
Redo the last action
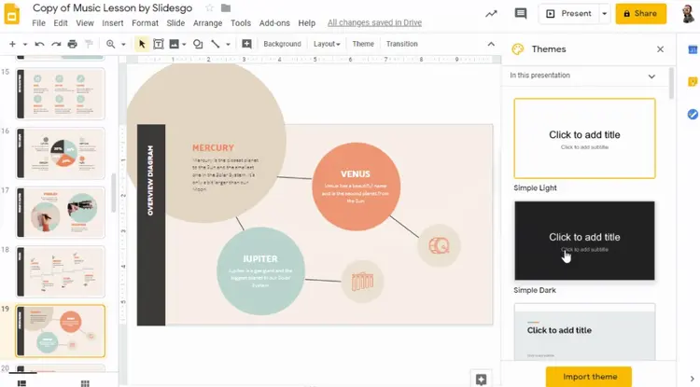click(56, 44)
